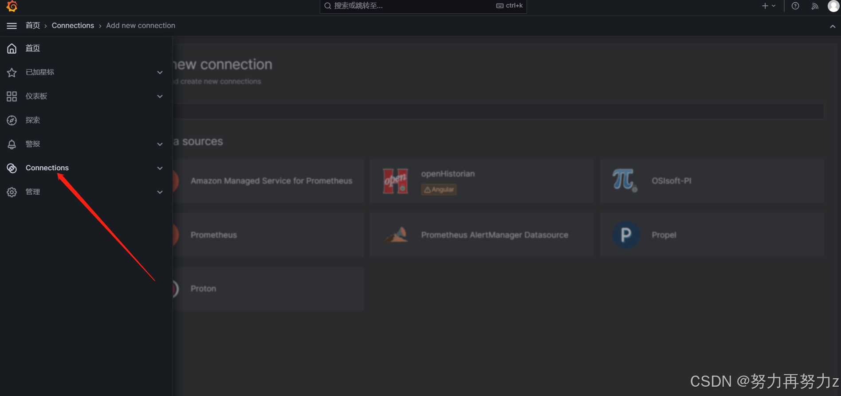Open 警报 in the sidebar

pyautogui.click(x=33, y=144)
